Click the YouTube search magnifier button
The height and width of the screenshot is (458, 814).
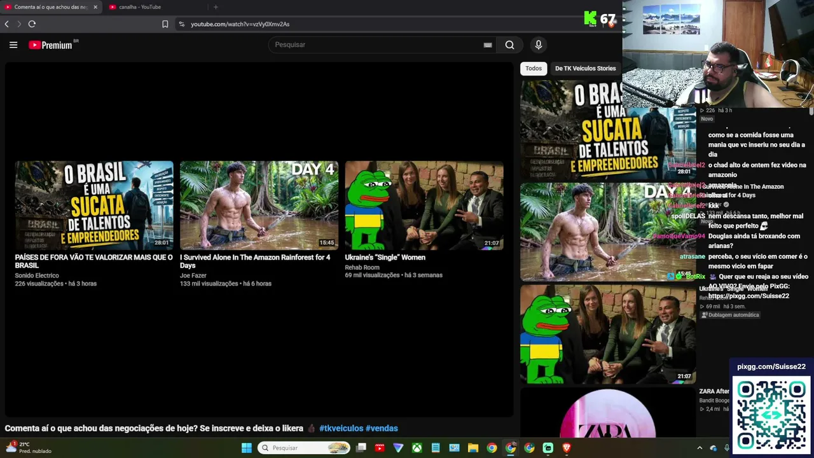click(509, 45)
